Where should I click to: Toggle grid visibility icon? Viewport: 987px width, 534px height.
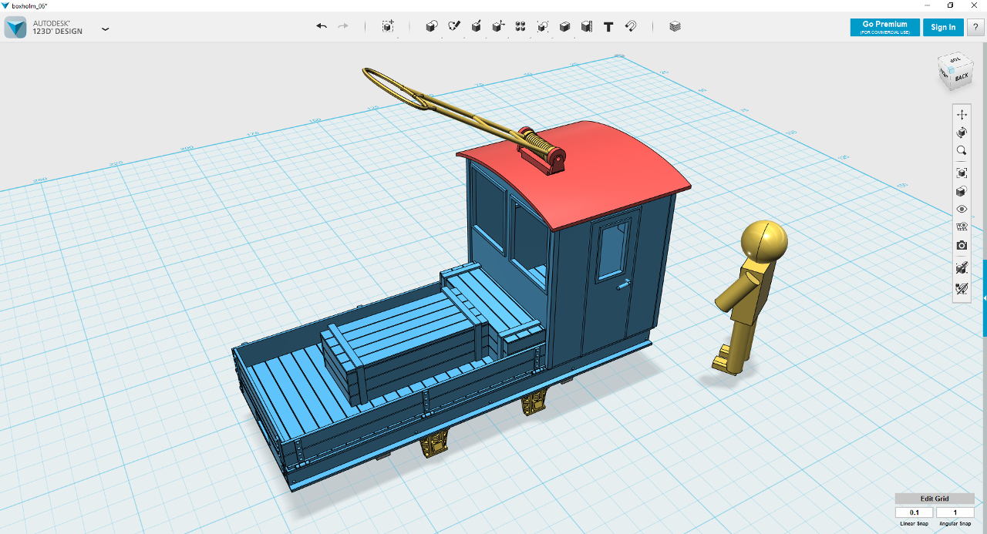coord(962,227)
